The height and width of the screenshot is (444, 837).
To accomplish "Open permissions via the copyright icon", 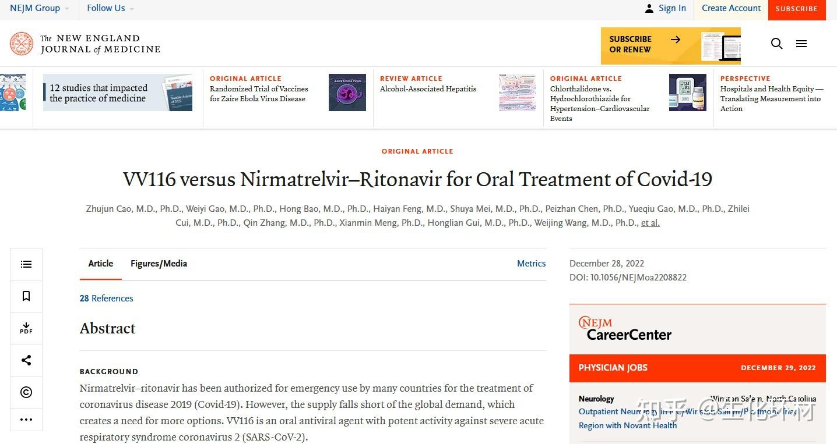I will (x=26, y=392).
